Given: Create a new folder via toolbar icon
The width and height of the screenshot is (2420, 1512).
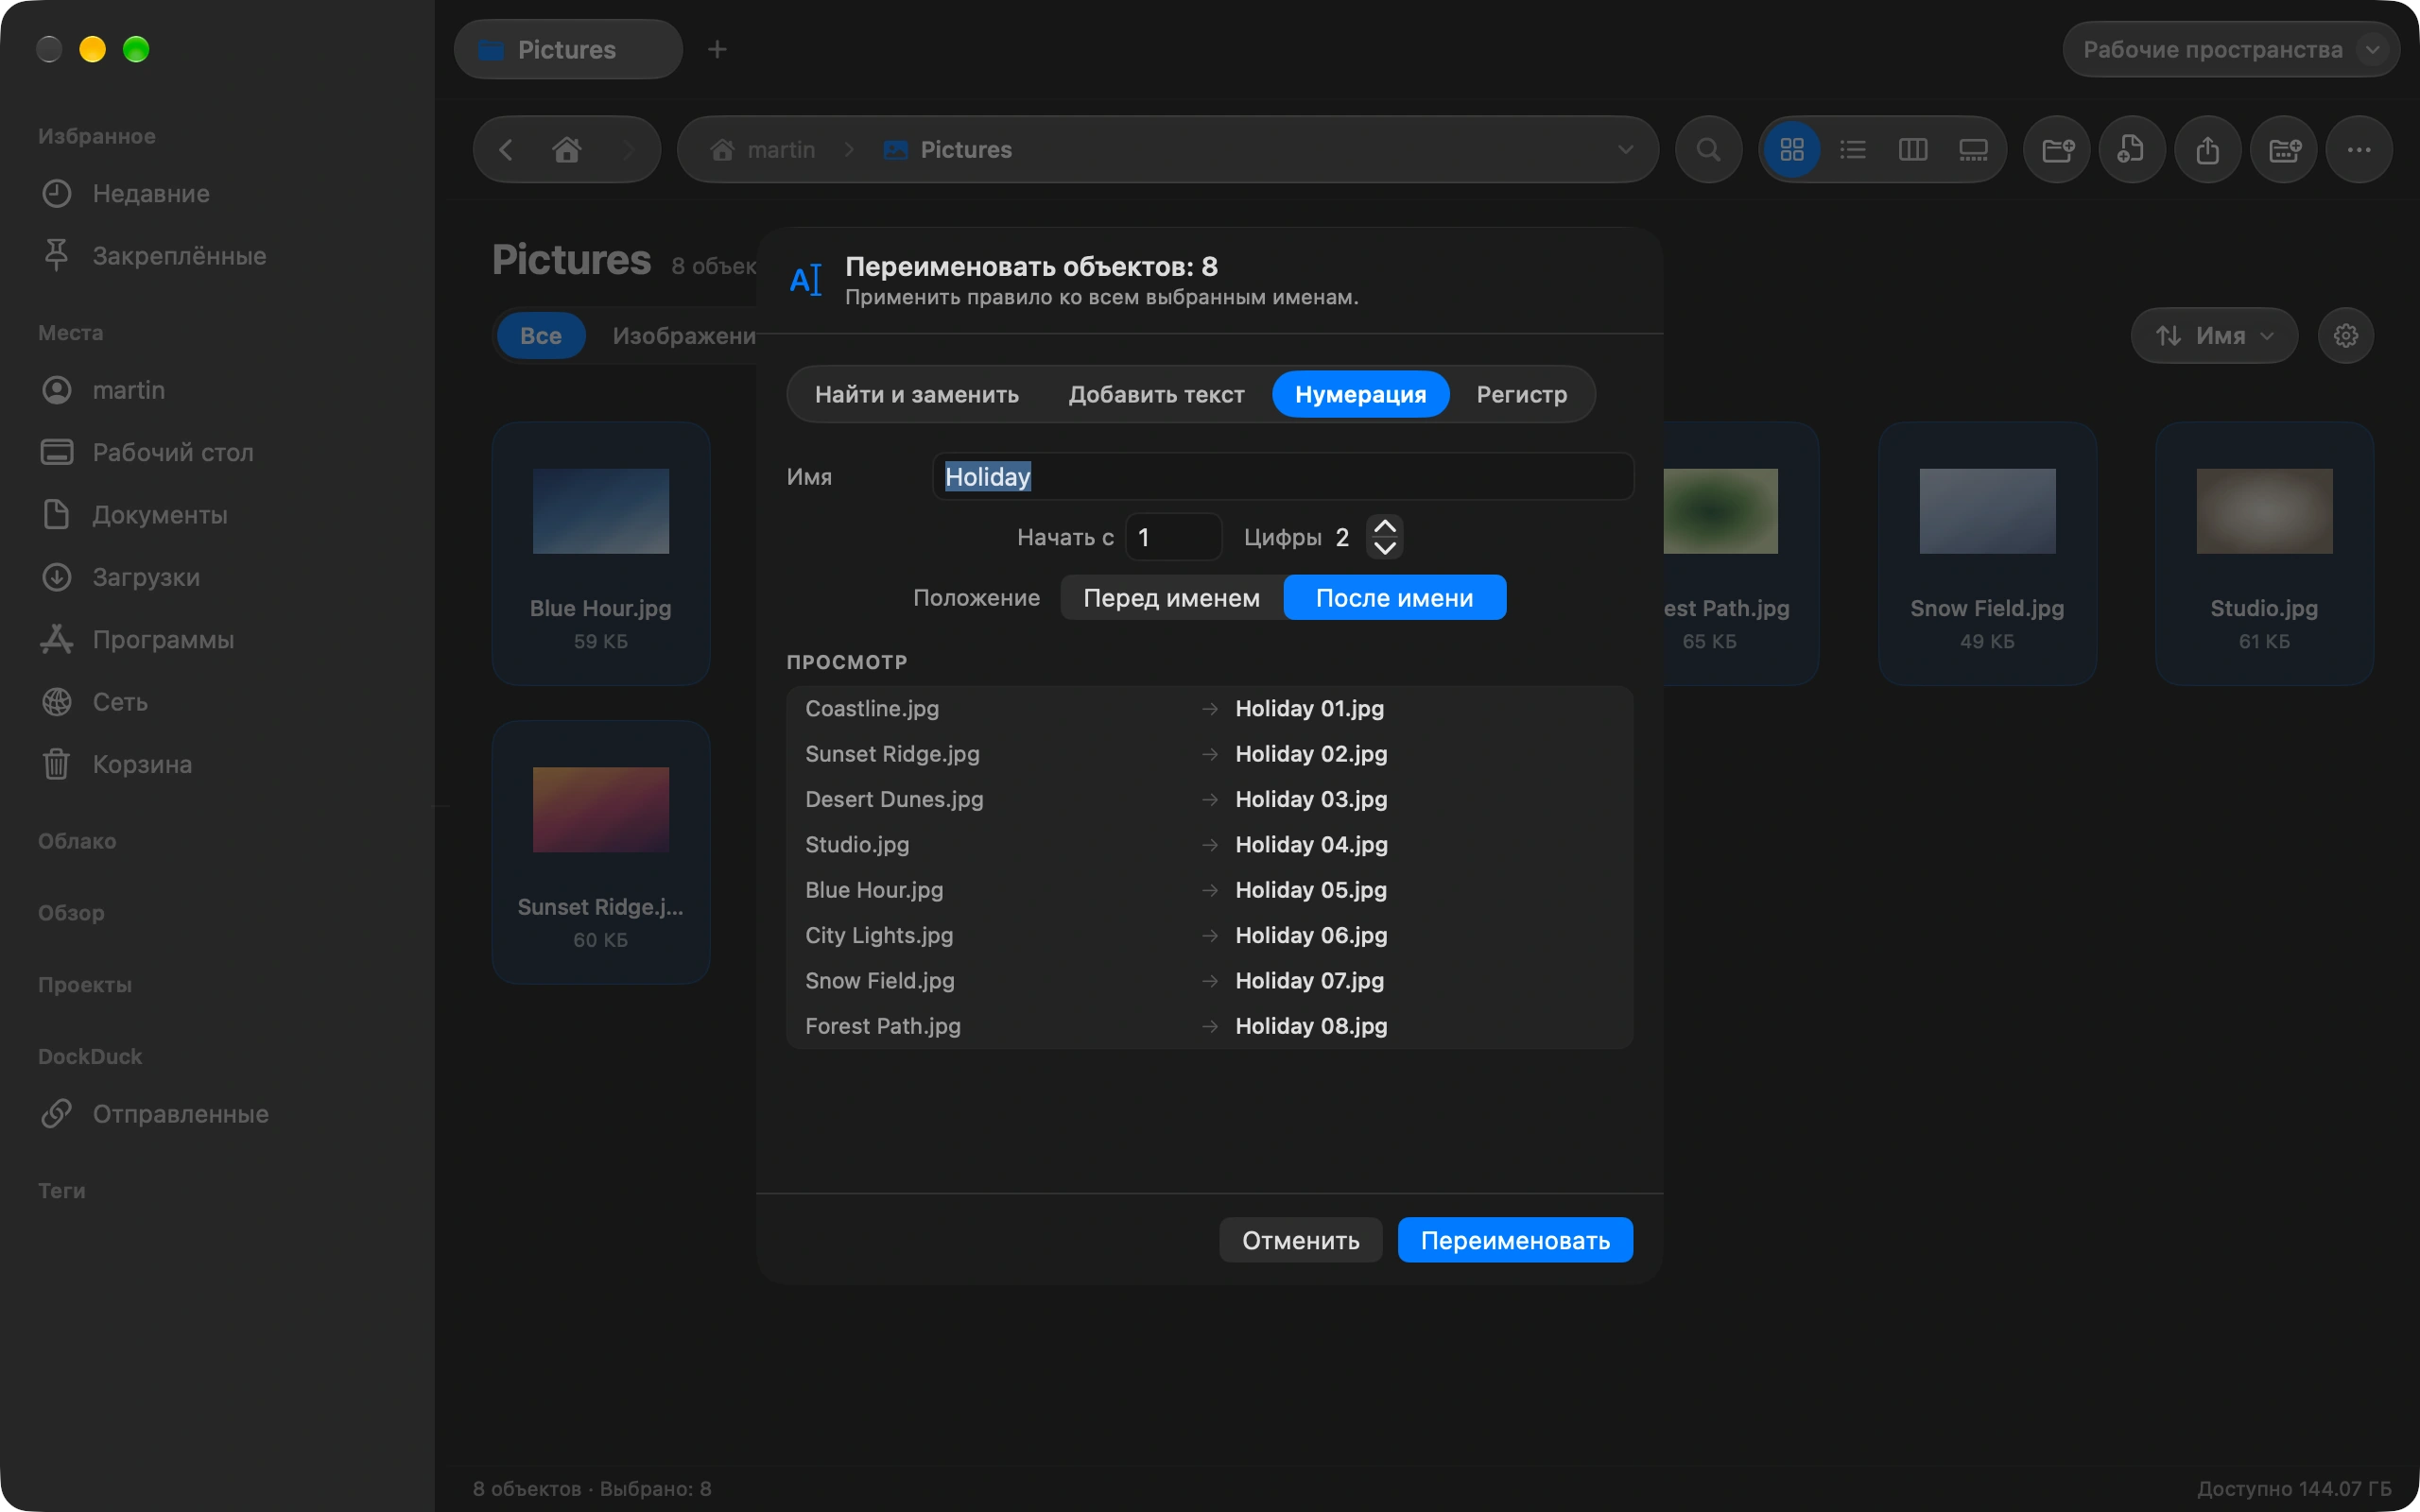Looking at the screenshot, I should coord(2057,150).
